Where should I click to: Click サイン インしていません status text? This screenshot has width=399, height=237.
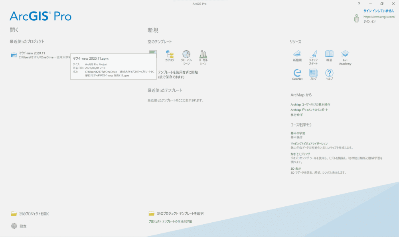click(x=379, y=11)
